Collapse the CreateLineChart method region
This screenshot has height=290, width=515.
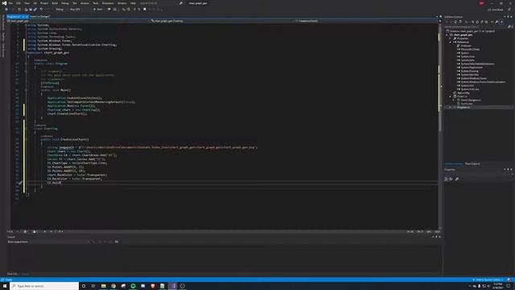pos(26,139)
